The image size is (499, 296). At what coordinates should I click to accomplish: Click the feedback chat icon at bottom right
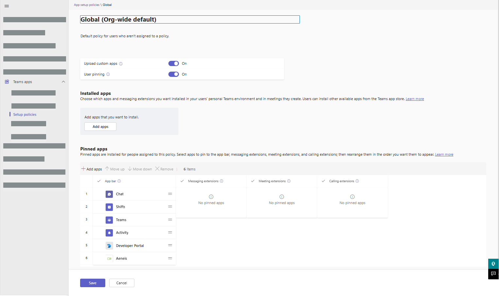(493, 274)
